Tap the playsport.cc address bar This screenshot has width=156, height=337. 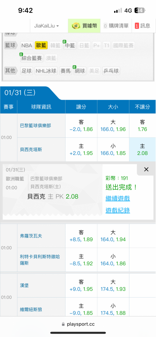78,324
